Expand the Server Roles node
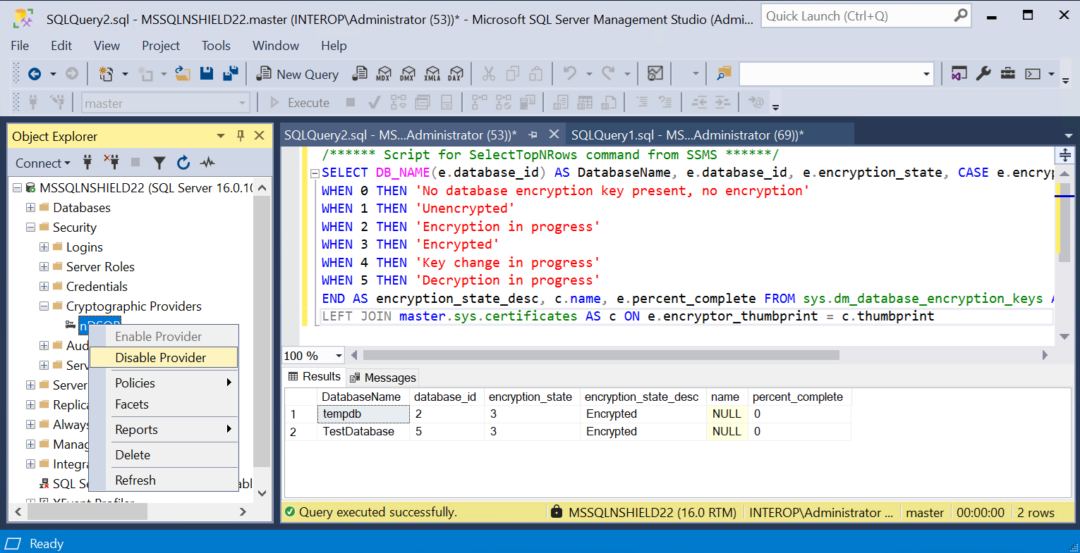 (x=44, y=267)
